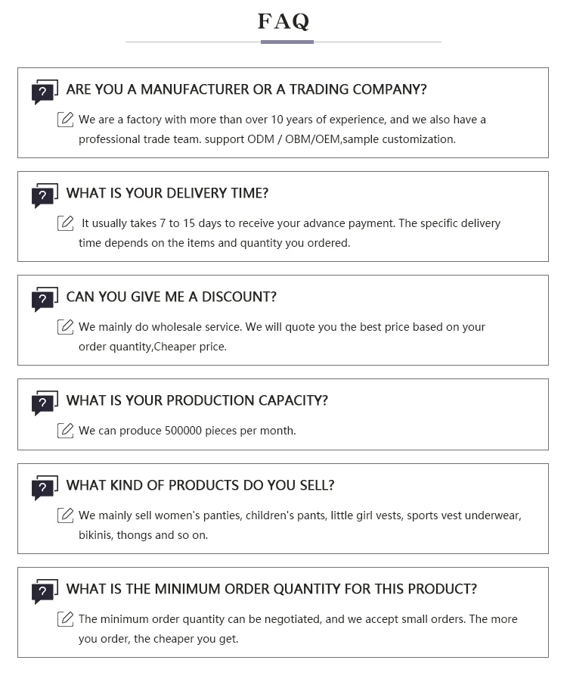
Task: Click the question bubble icon beside minimum order
Action: click(x=44, y=591)
